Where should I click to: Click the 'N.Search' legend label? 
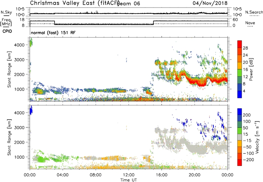coord(254,12)
